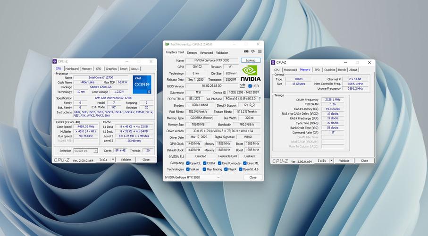428x236 pixels.
Task: Click the Level 3 cache value 25 MBytes
Action: (134, 141)
